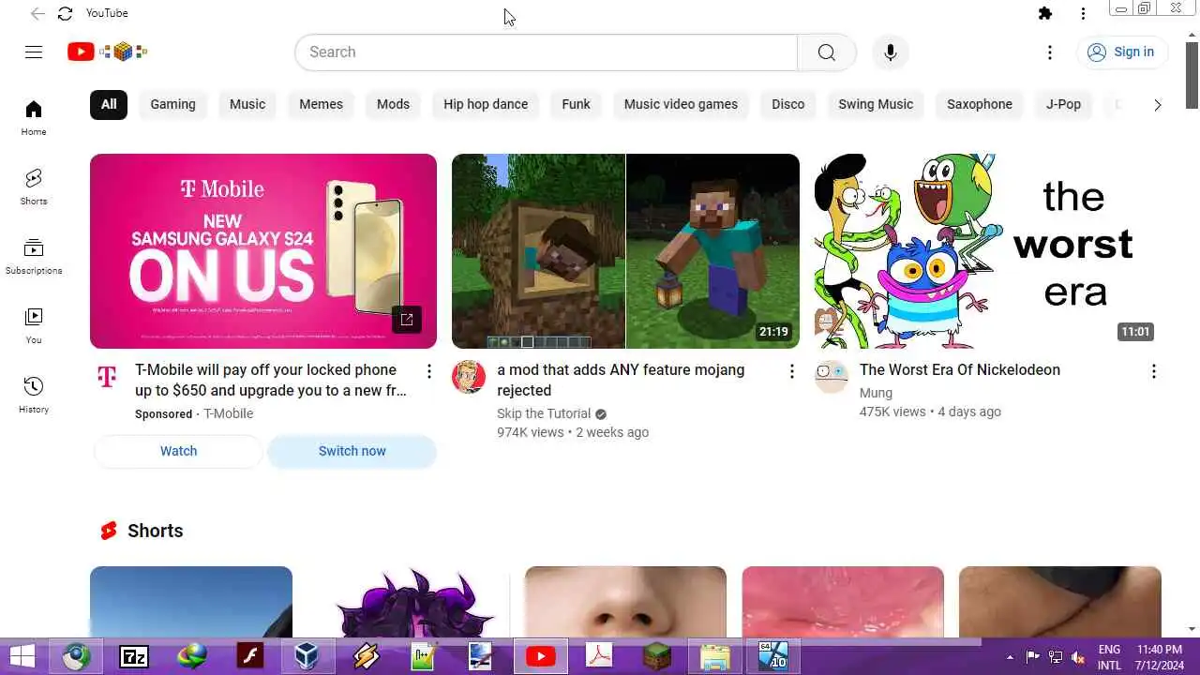Click Skip the Tutorial channel avatar
This screenshot has height=675, width=1200.
click(x=469, y=377)
